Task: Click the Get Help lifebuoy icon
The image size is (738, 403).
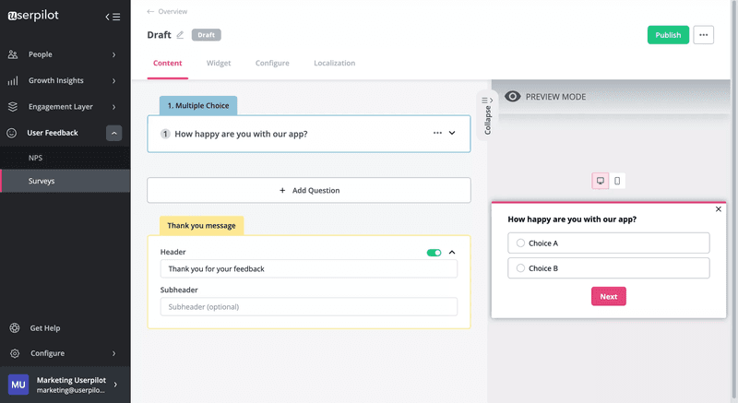Action: pyautogui.click(x=15, y=328)
